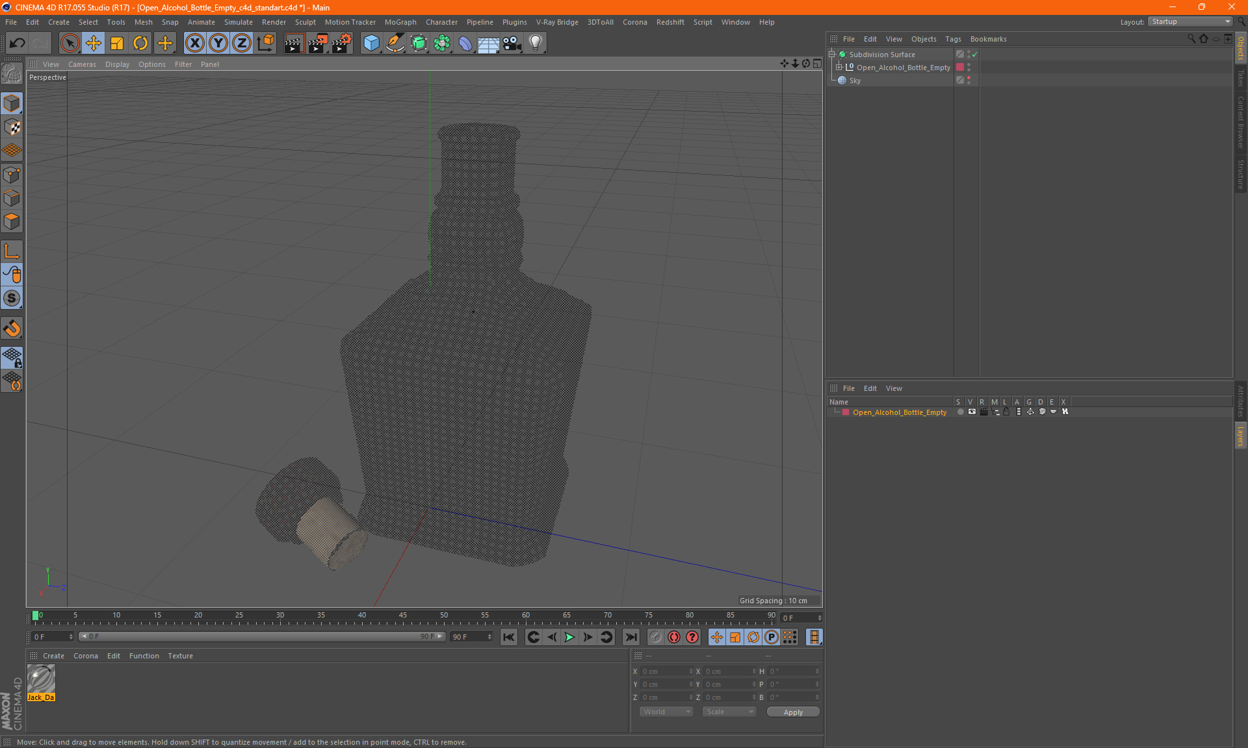Click X position field in coordinates
The width and height of the screenshot is (1248, 748).
(666, 671)
